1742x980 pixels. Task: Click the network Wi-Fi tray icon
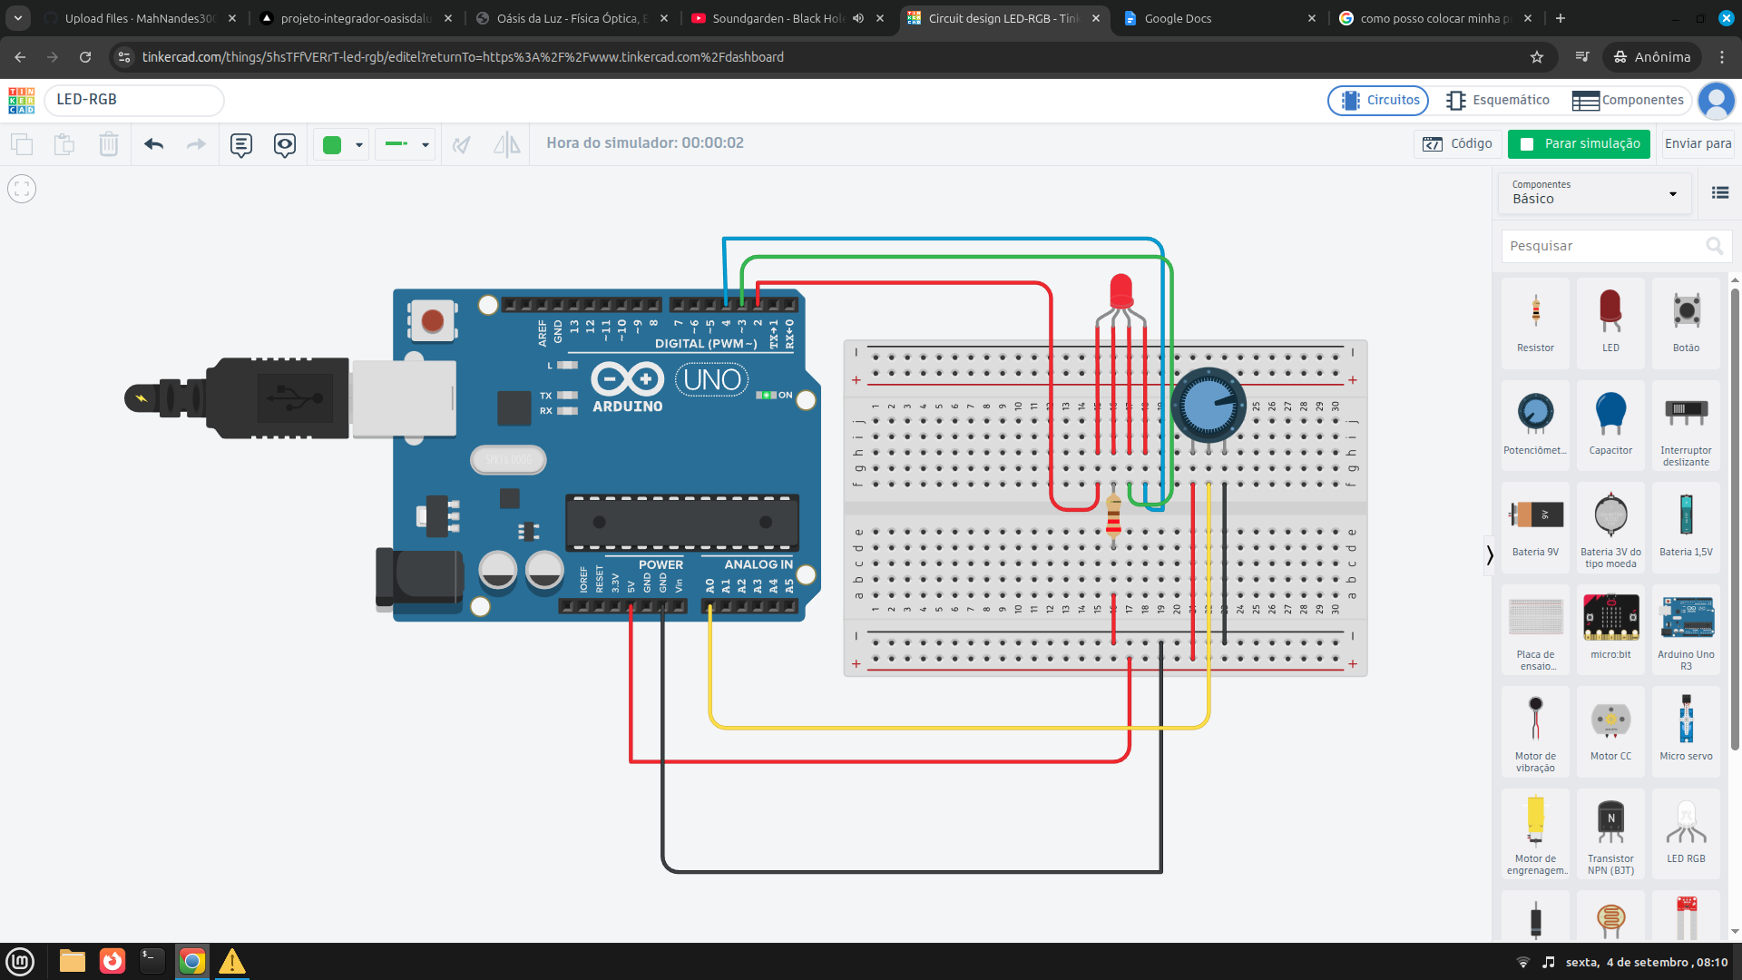[1523, 962]
